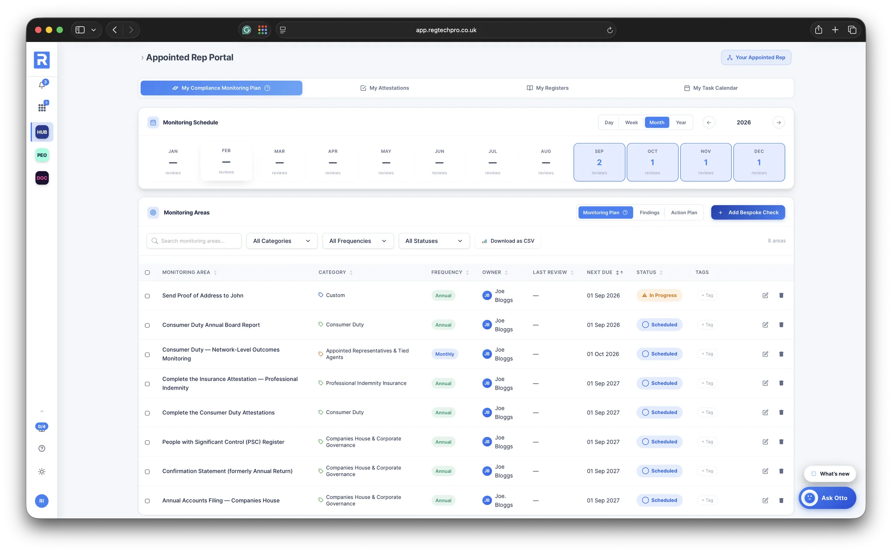Open the HUB module in sidebar
Screen dimensions: 892x553
click(42, 132)
